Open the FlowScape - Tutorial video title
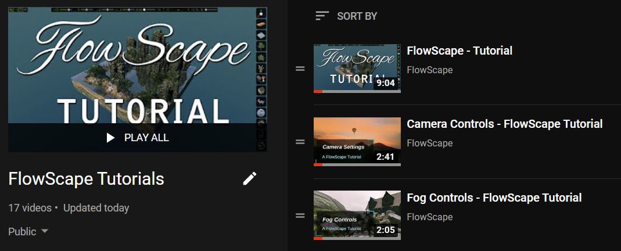 coord(460,51)
